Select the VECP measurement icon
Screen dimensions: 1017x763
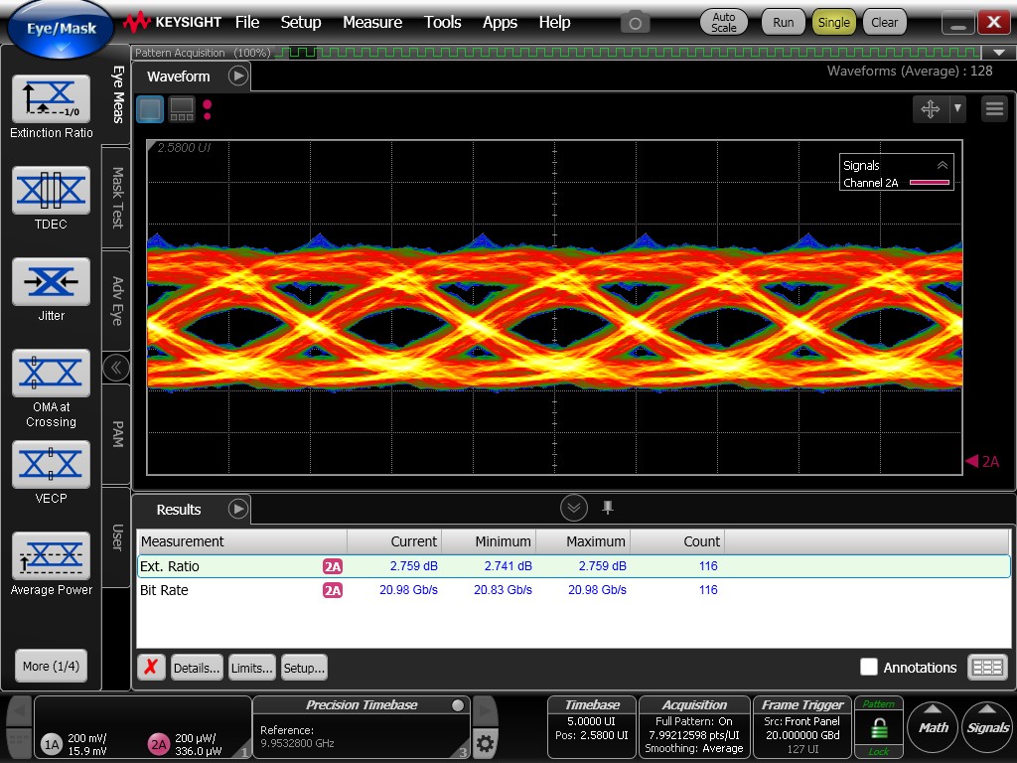pyautogui.click(x=51, y=465)
